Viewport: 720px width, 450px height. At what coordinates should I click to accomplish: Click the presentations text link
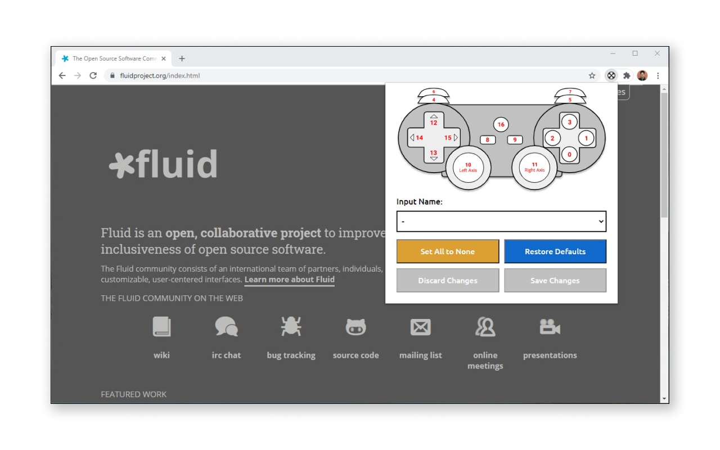click(550, 355)
